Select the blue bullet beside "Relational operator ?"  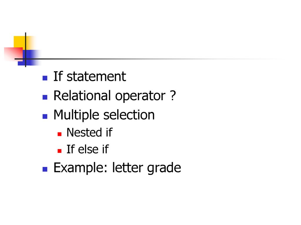pos(45,97)
